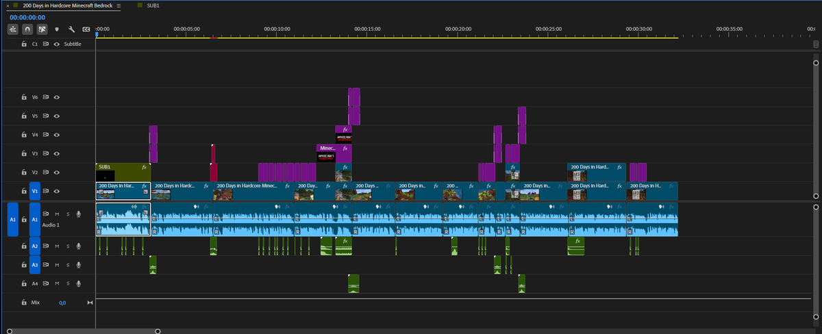Viewport: 822px width, 334px height.
Task: Toggle A2 track targeting button
Action: [35, 246]
